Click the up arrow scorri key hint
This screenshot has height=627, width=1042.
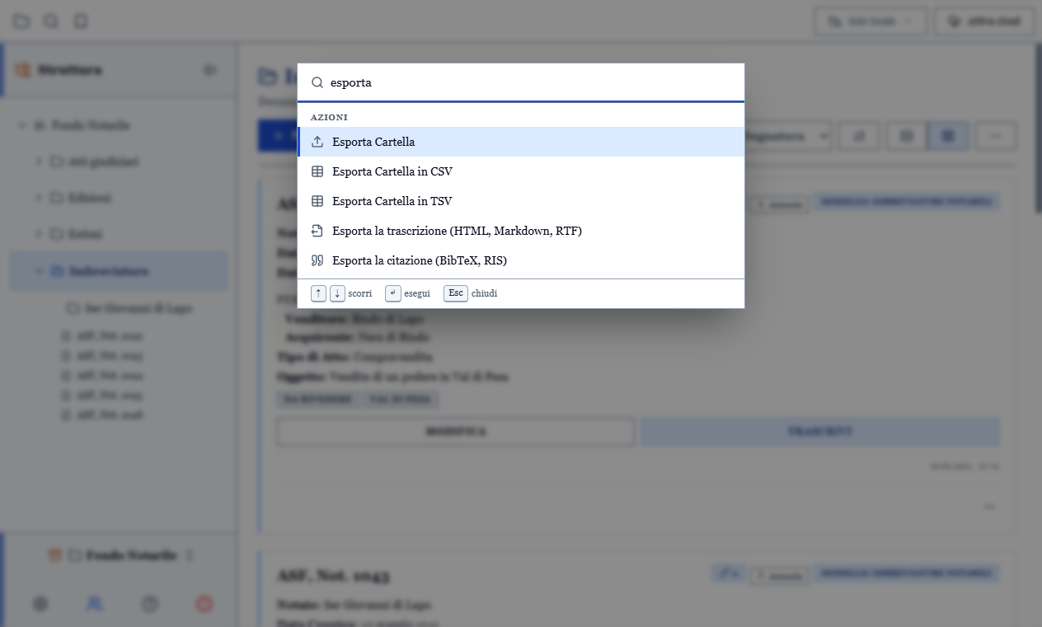[x=319, y=293]
